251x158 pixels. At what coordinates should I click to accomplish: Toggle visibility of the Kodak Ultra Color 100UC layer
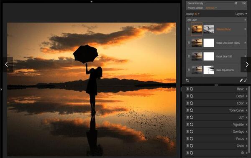(x=189, y=43)
